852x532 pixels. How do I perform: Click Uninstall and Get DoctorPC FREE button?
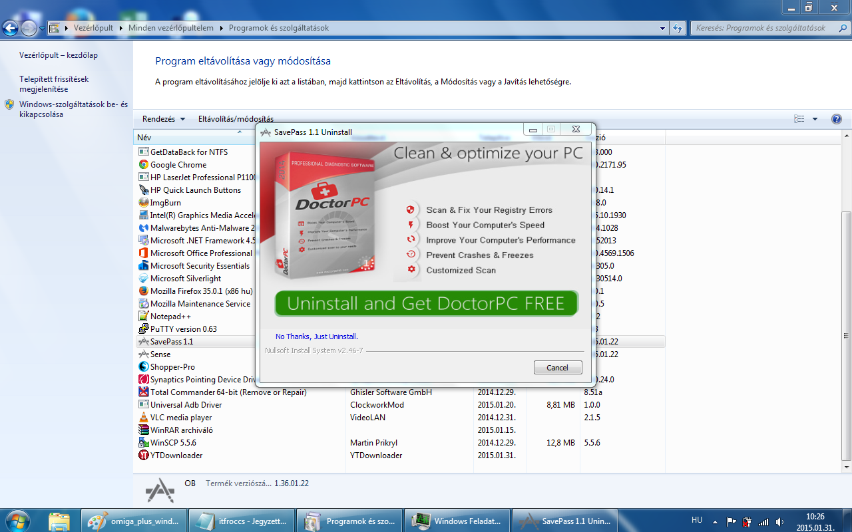coord(426,304)
